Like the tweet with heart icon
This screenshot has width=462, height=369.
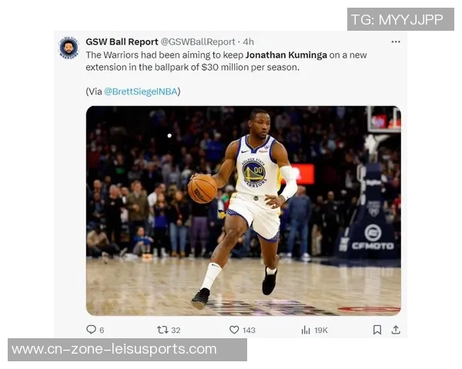(x=234, y=330)
